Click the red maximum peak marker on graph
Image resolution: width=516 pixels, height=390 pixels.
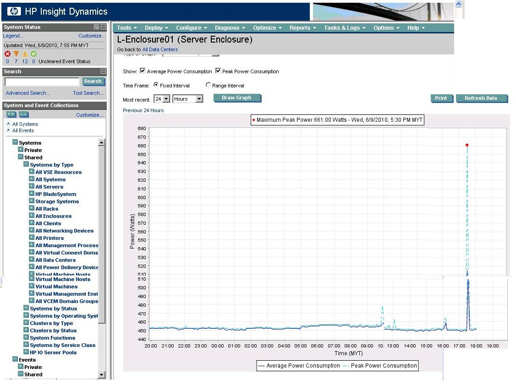coord(467,145)
